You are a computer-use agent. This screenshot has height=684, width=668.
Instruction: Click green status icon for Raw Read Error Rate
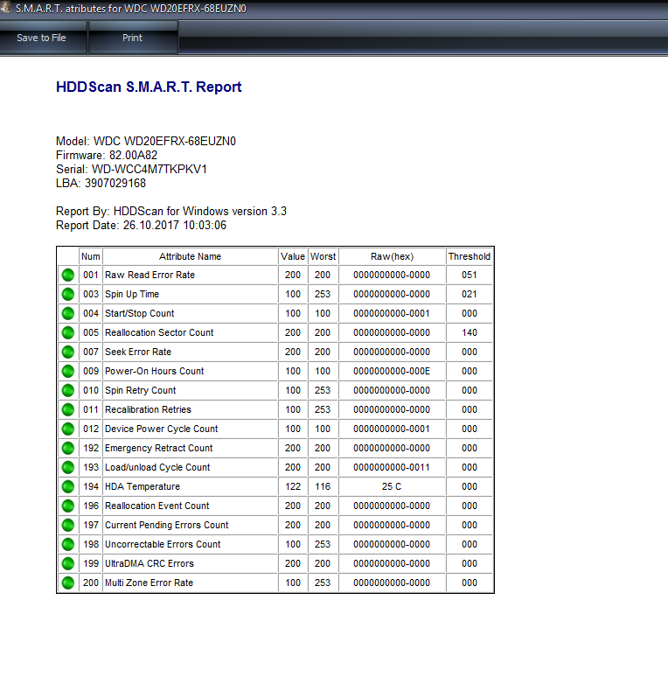click(68, 276)
